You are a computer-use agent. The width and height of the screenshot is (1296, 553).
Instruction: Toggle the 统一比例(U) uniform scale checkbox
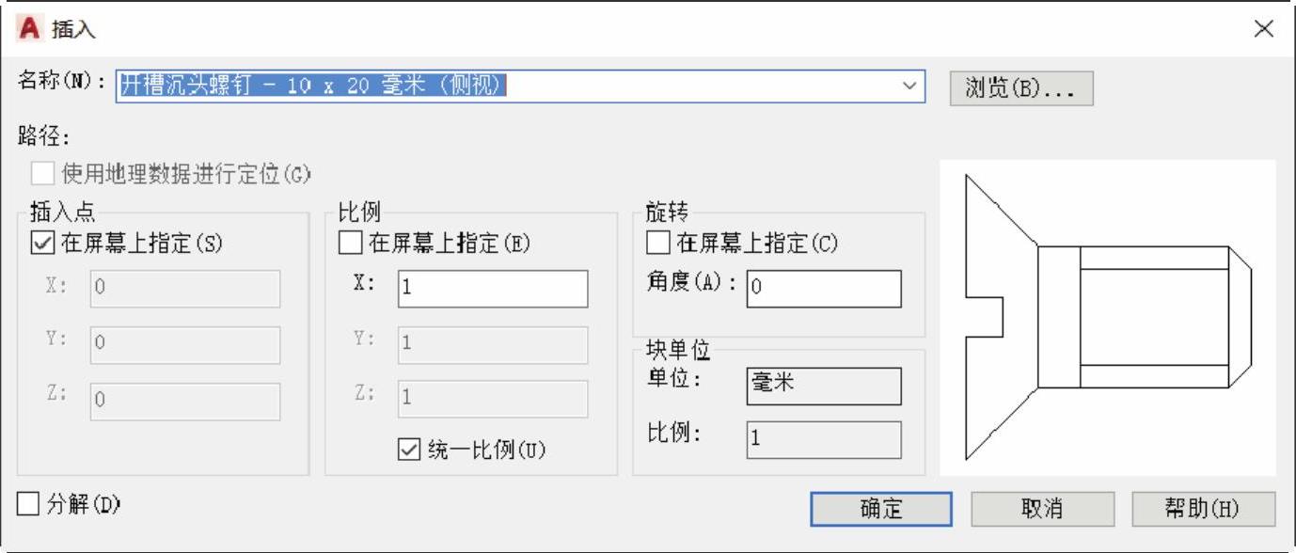pos(408,450)
